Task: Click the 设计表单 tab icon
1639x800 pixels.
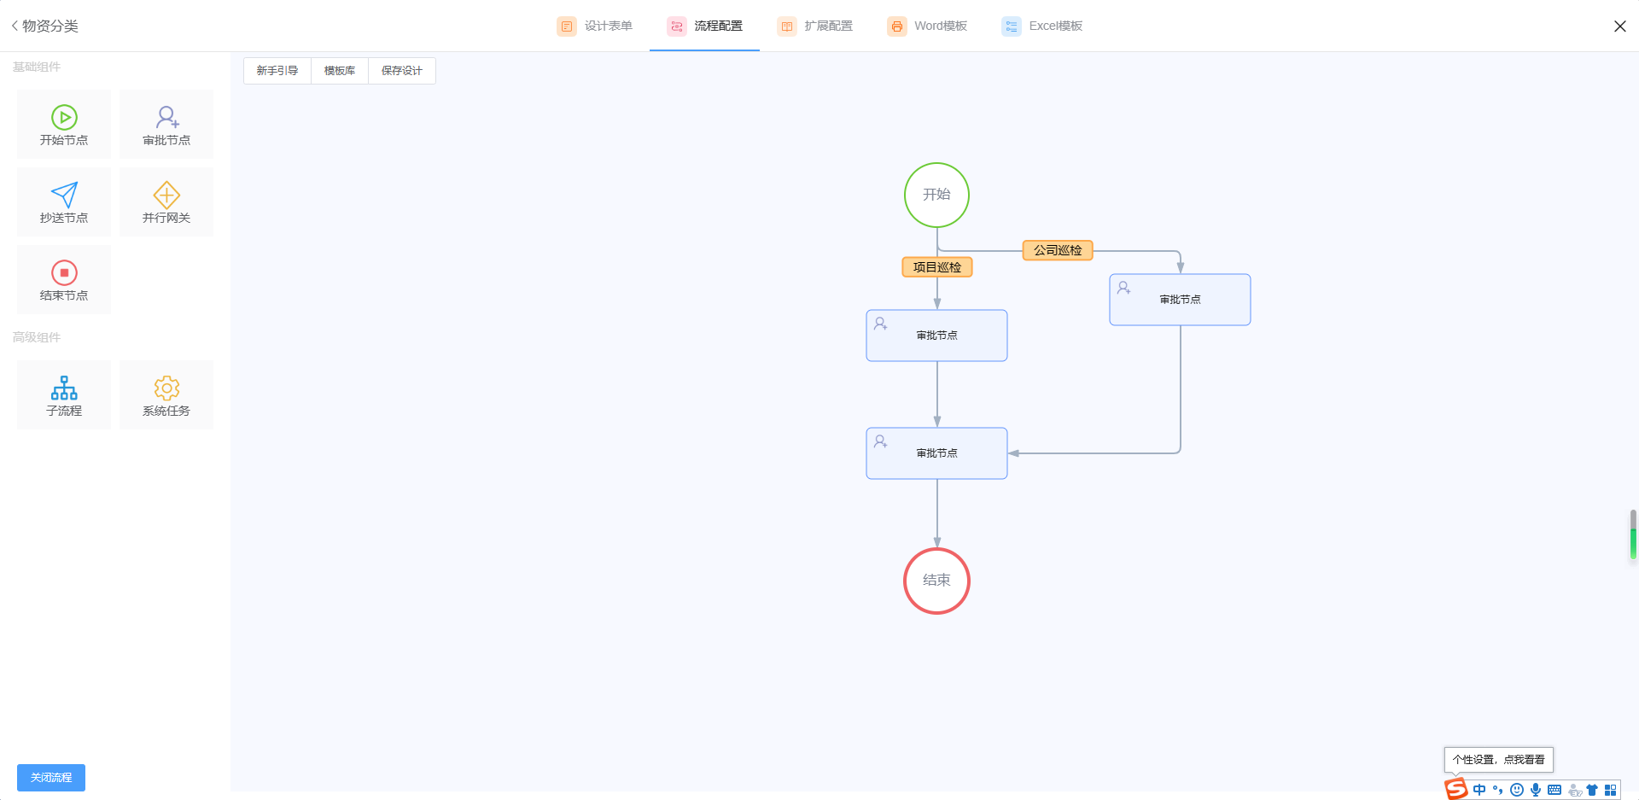Action: (x=567, y=26)
